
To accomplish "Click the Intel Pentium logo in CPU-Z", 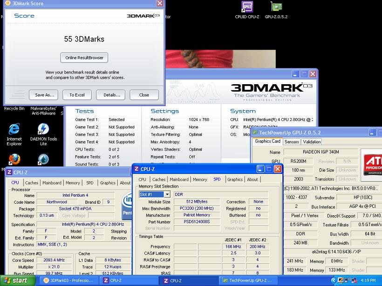I will tap(127, 206).
